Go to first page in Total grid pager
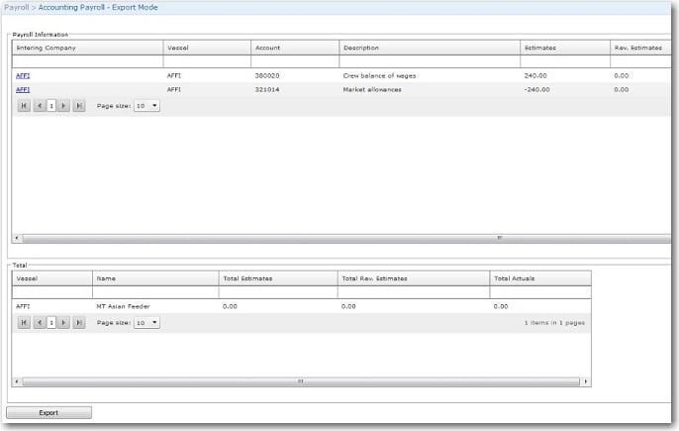 pyautogui.click(x=24, y=323)
